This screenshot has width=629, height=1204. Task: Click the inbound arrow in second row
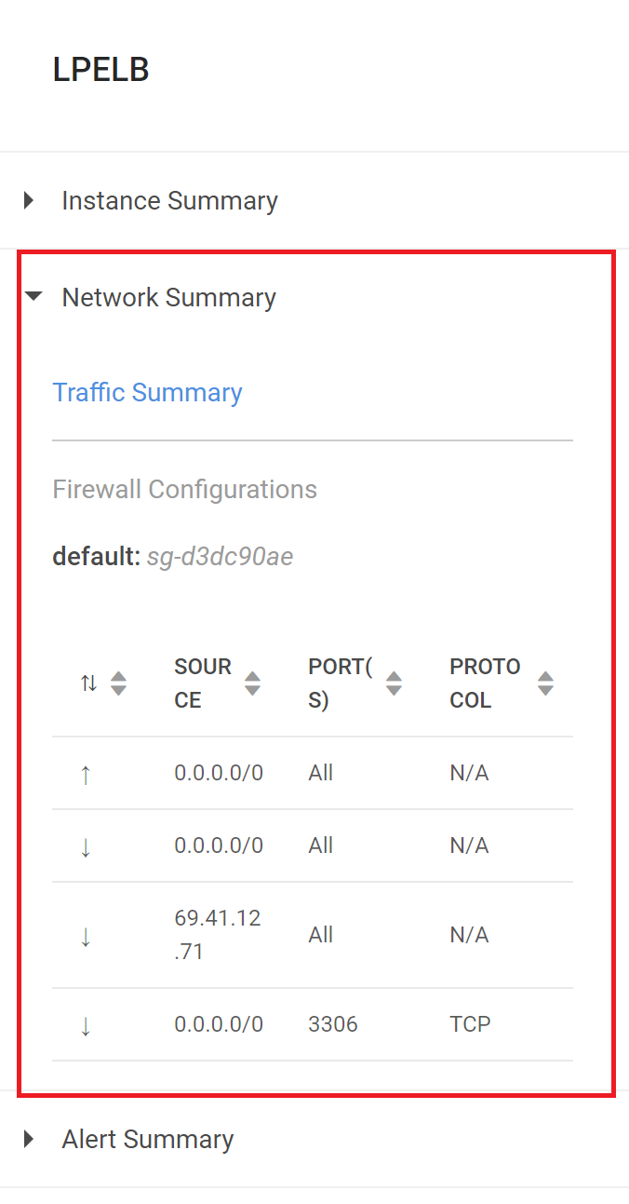(x=86, y=846)
